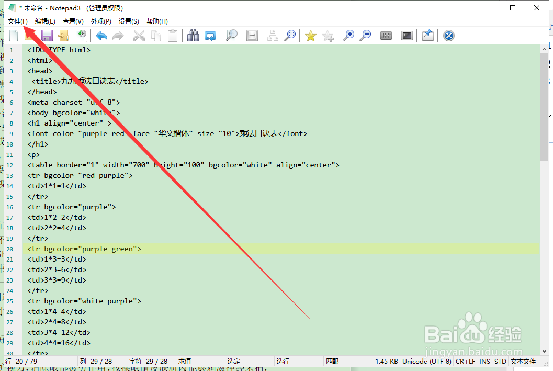This screenshot has height=371, width=553.
Task: Click line 25 '<tr bgcolor="white purple">'
Action: (84, 301)
